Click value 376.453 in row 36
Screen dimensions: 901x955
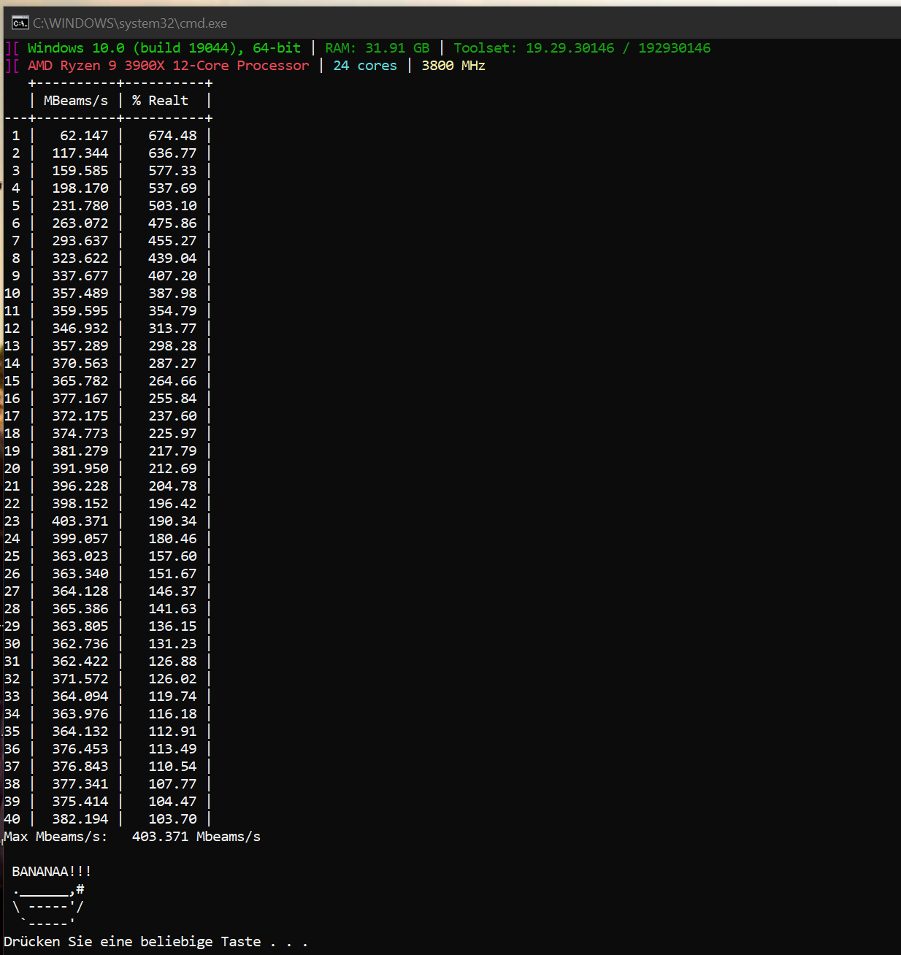coord(80,749)
